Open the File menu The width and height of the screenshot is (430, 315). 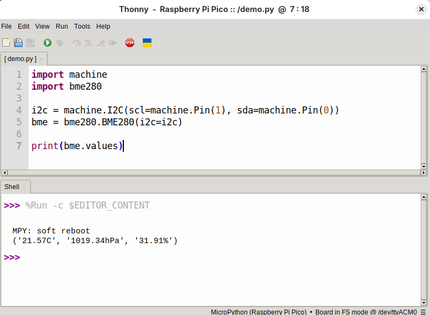tap(6, 26)
